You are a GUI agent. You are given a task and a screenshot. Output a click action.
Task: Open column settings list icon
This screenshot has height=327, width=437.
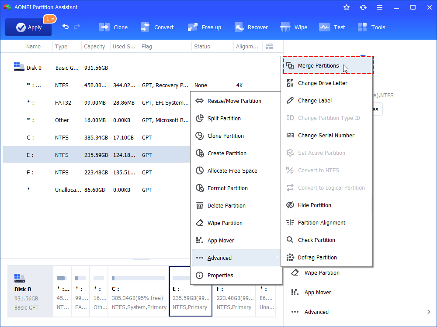pos(270,47)
